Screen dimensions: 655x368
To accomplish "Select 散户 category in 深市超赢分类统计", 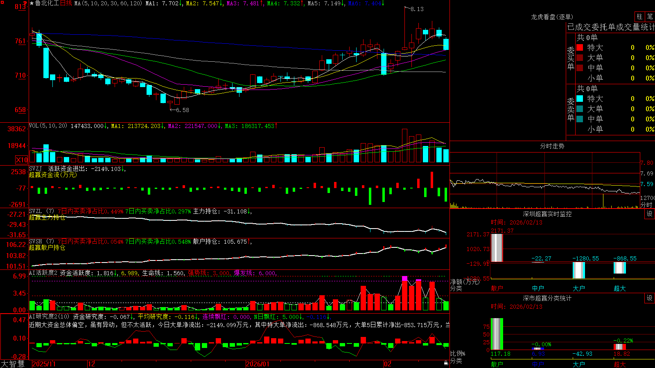I will pyautogui.click(x=497, y=364).
